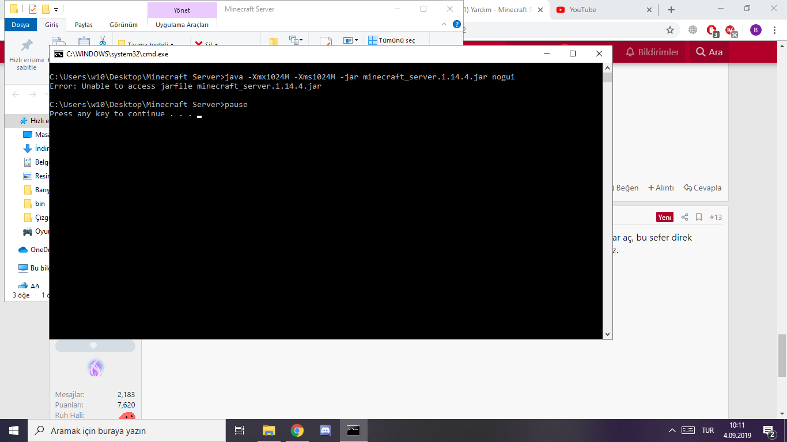Open the Resimler pictures folder in navigation pane
787x442 pixels.
[x=36, y=176]
